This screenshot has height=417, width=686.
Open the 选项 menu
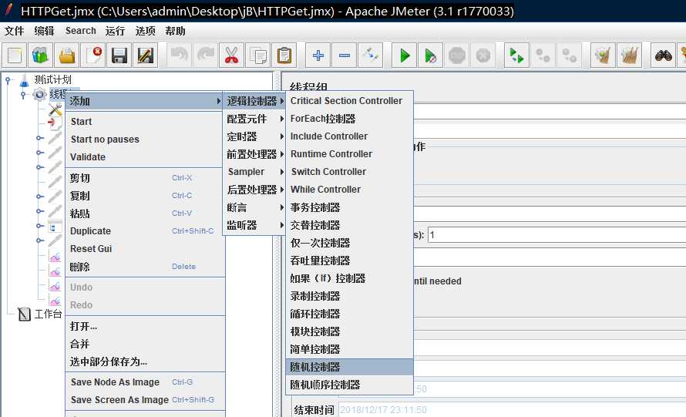pos(145,31)
